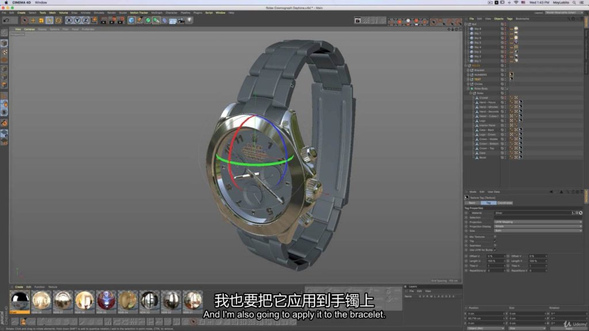Screen dimensions: 589x331
Task: Open Edit Render Settings icon
Action: 121,21
